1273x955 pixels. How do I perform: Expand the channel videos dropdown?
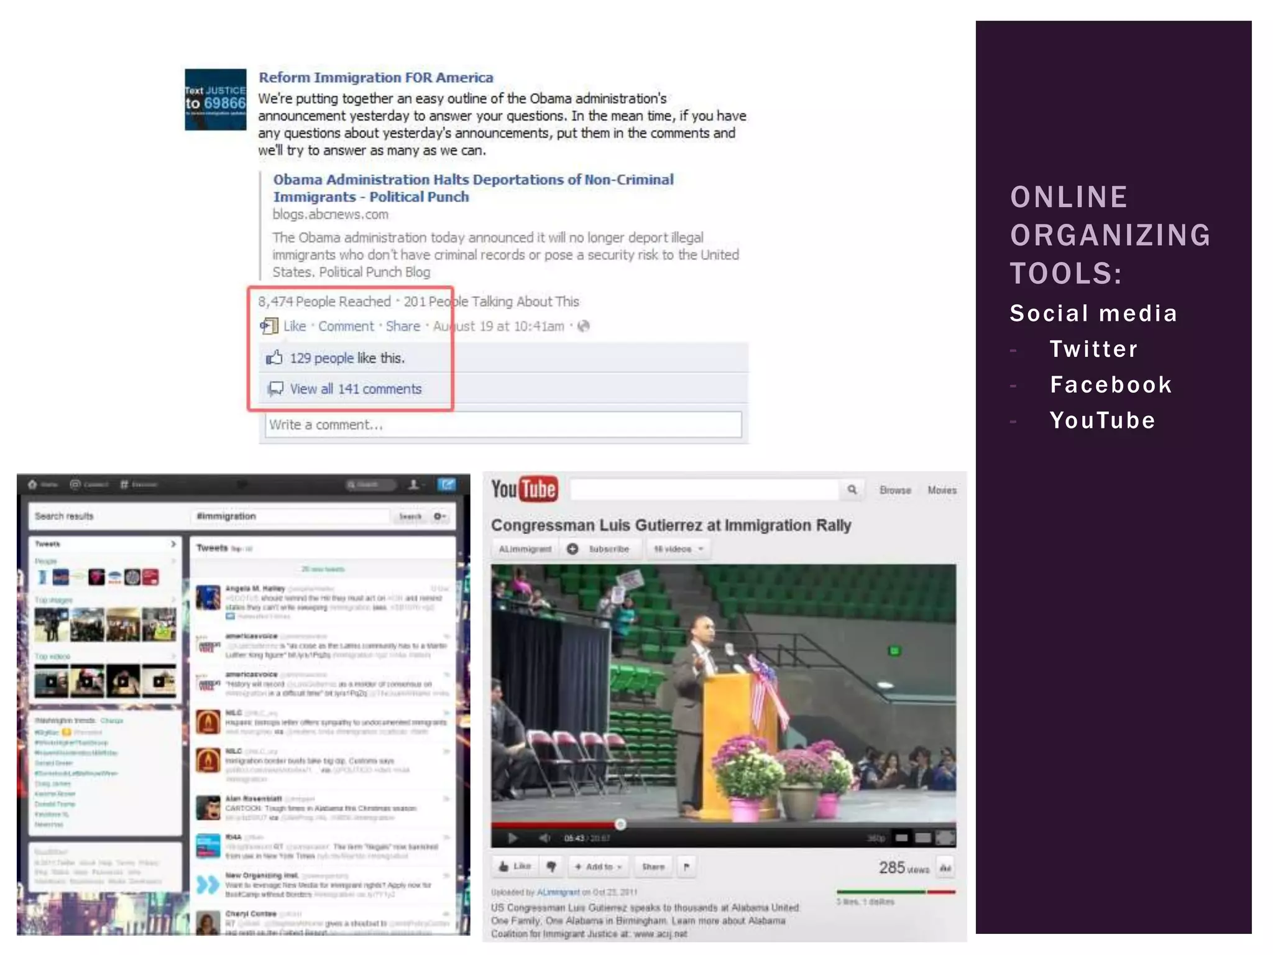click(x=678, y=549)
